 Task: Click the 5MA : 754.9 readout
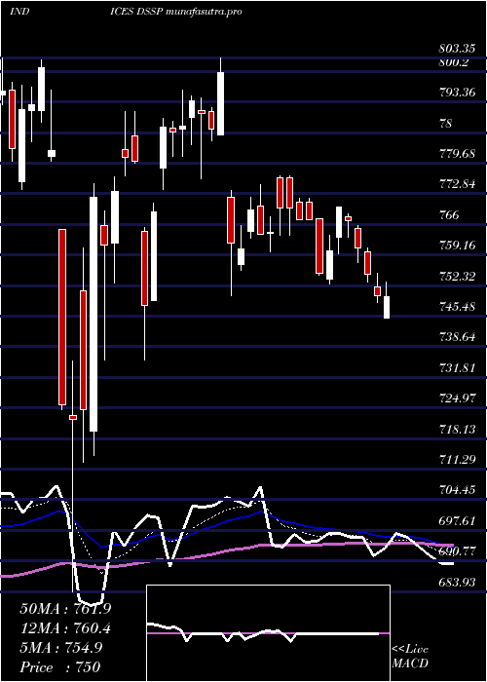point(61,648)
